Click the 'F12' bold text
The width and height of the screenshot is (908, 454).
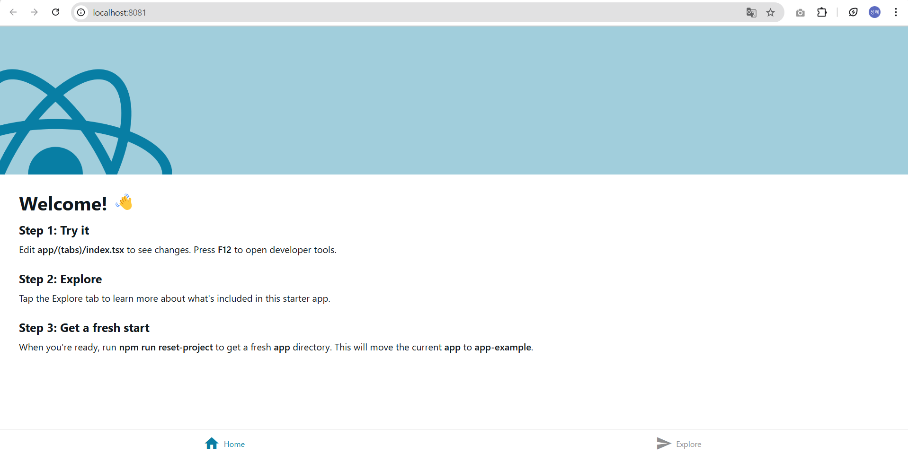tap(224, 250)
